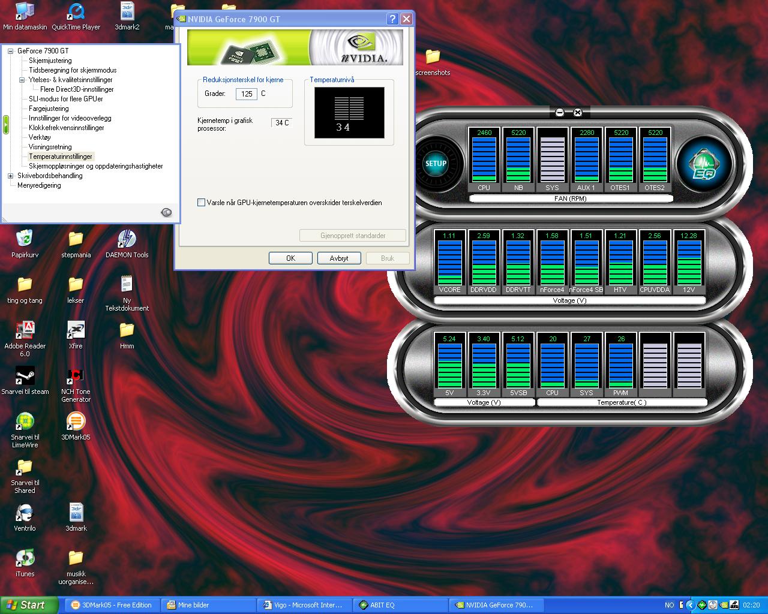Image resolution: width=768 pixels, height=614 pixels.
Task: Click the green ABIT EQ tray icon
Action: 701,605
